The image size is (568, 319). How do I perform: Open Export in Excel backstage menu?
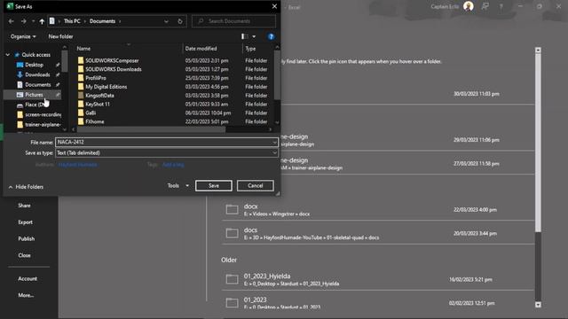pos(26,222)
